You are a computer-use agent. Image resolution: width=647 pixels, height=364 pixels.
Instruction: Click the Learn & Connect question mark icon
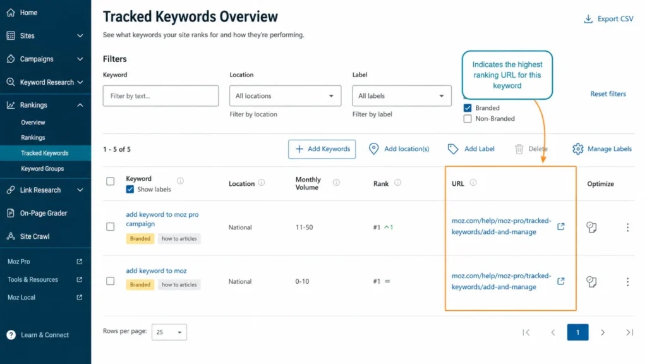click(11, 335)
